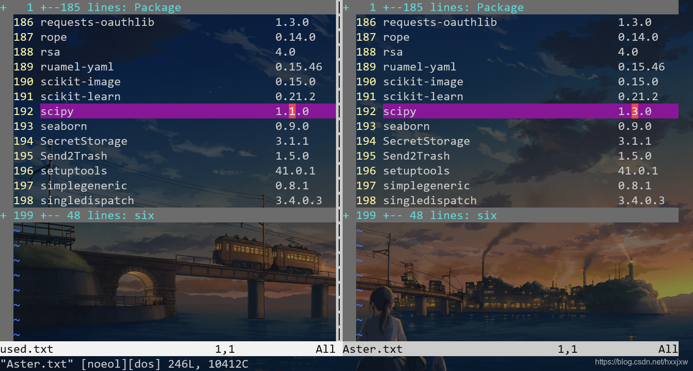Image resolution: width=693 pixels, height=371 pixels.
Task: Click the plus fold marker beside line 199 in left pane
Action: (3, 216)
